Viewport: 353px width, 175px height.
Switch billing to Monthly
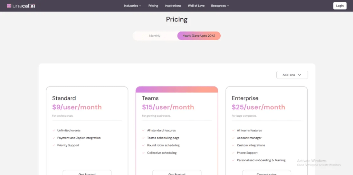pyautogui.click(x=155, y=36)
